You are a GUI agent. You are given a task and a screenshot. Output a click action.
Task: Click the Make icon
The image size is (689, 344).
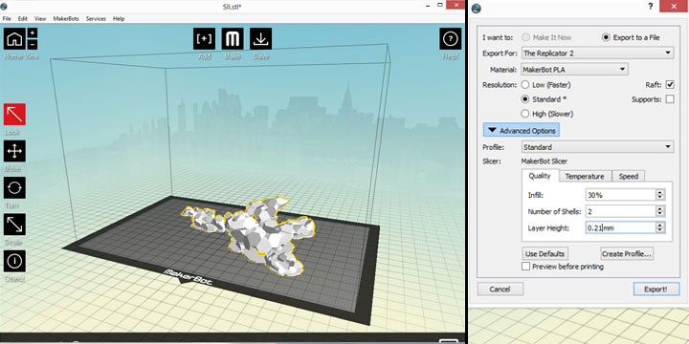point(233,39)
